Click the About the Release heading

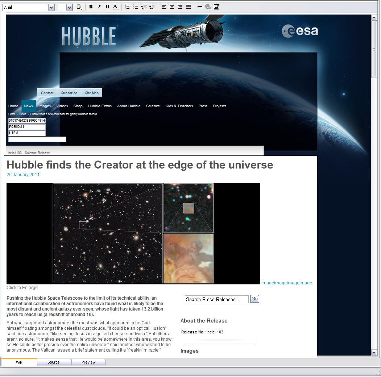pyautogui.click(x=204, y=321)
